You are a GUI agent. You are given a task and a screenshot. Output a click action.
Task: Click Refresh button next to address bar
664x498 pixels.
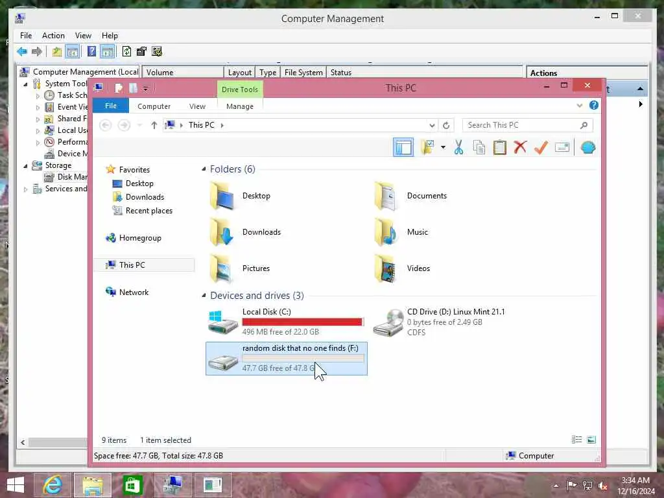(446, 125)
